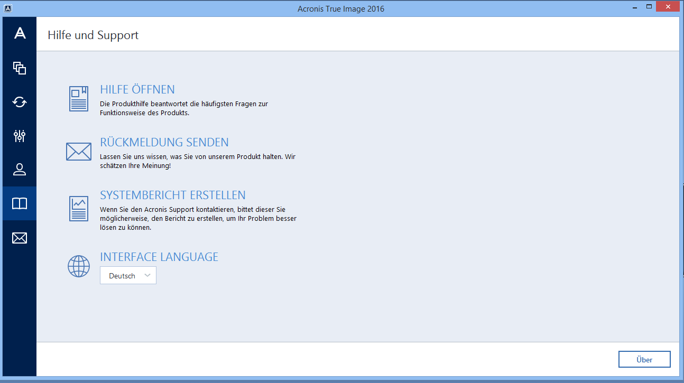Viewport: 684px width, 383px height.
Task: Minimize the Acronis True Image window
Action: click(633, 7)
